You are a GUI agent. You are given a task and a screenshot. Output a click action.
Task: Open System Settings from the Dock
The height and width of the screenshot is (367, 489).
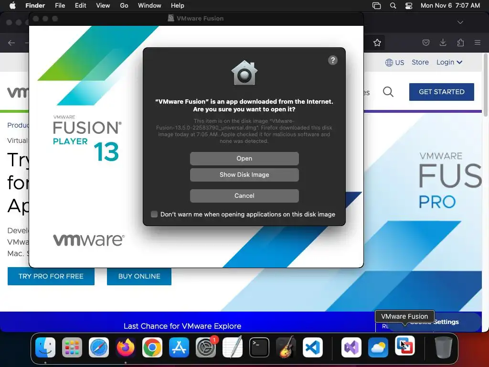pyautogui.click(x=206, y=347)
